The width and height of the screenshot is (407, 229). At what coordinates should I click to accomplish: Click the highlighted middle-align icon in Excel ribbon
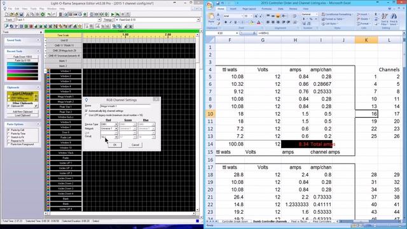click(279, 16)
